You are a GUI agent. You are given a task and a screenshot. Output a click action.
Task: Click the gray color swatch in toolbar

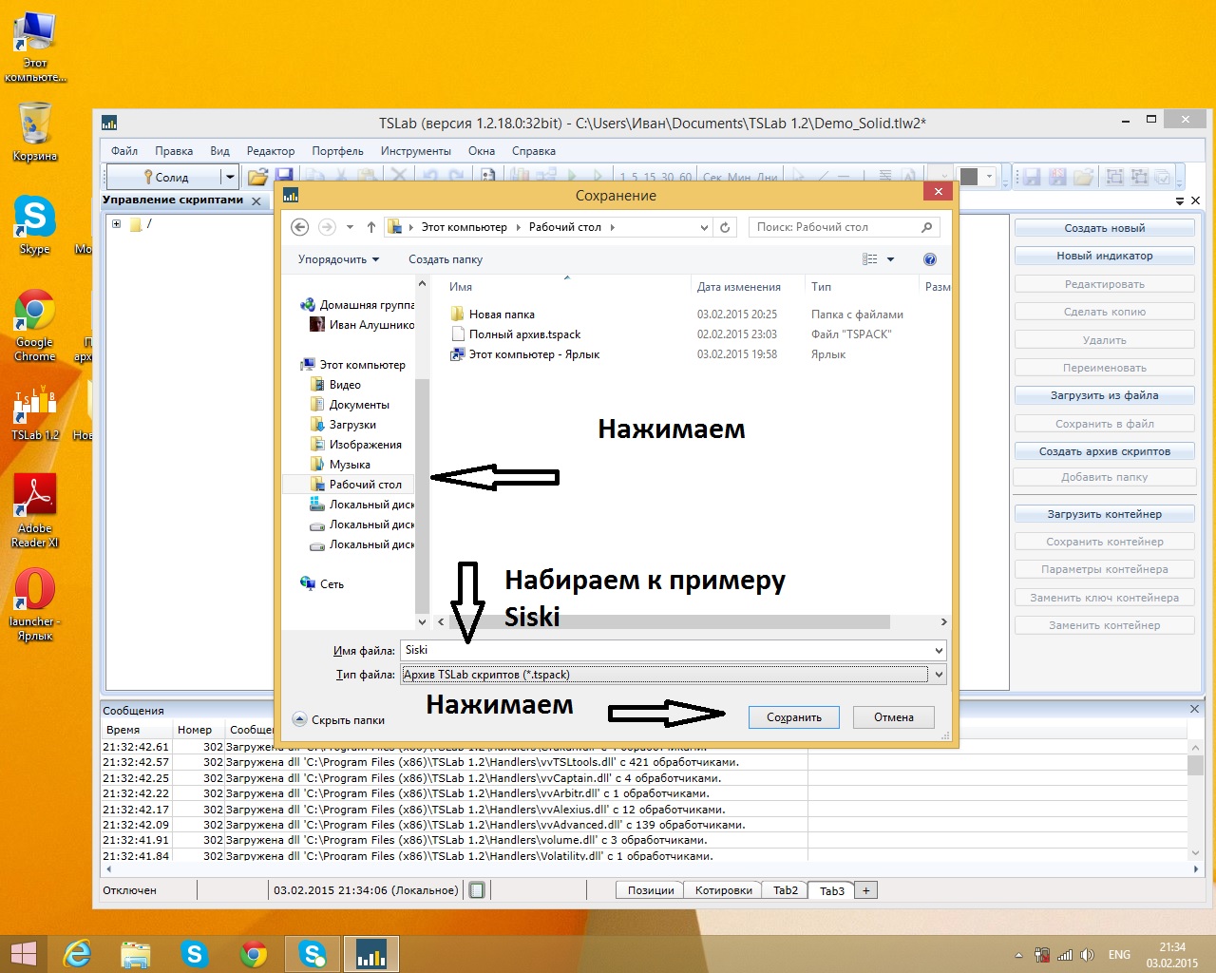tap(969, 177)
